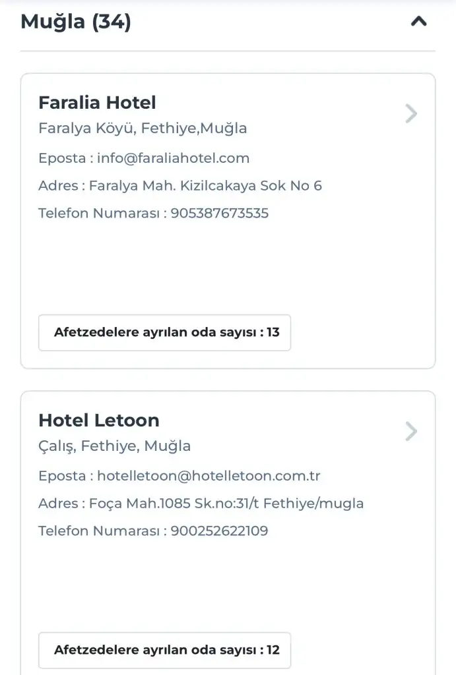Image resolution: width=456 pixels, height=675 pixels.
Task: Open Hotel Letoon details via right arrow
Action: pos(411,432)
